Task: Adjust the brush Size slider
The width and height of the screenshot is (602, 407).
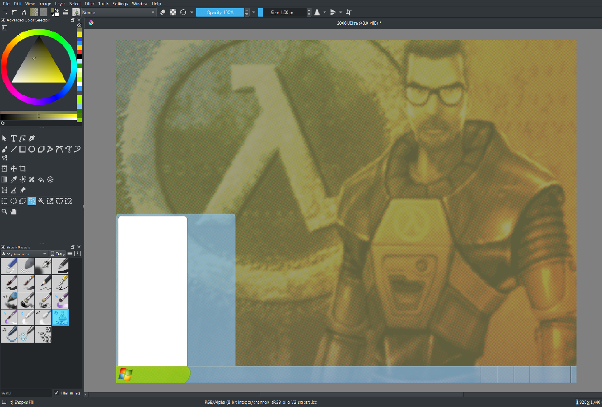Action: pos(282,13)
